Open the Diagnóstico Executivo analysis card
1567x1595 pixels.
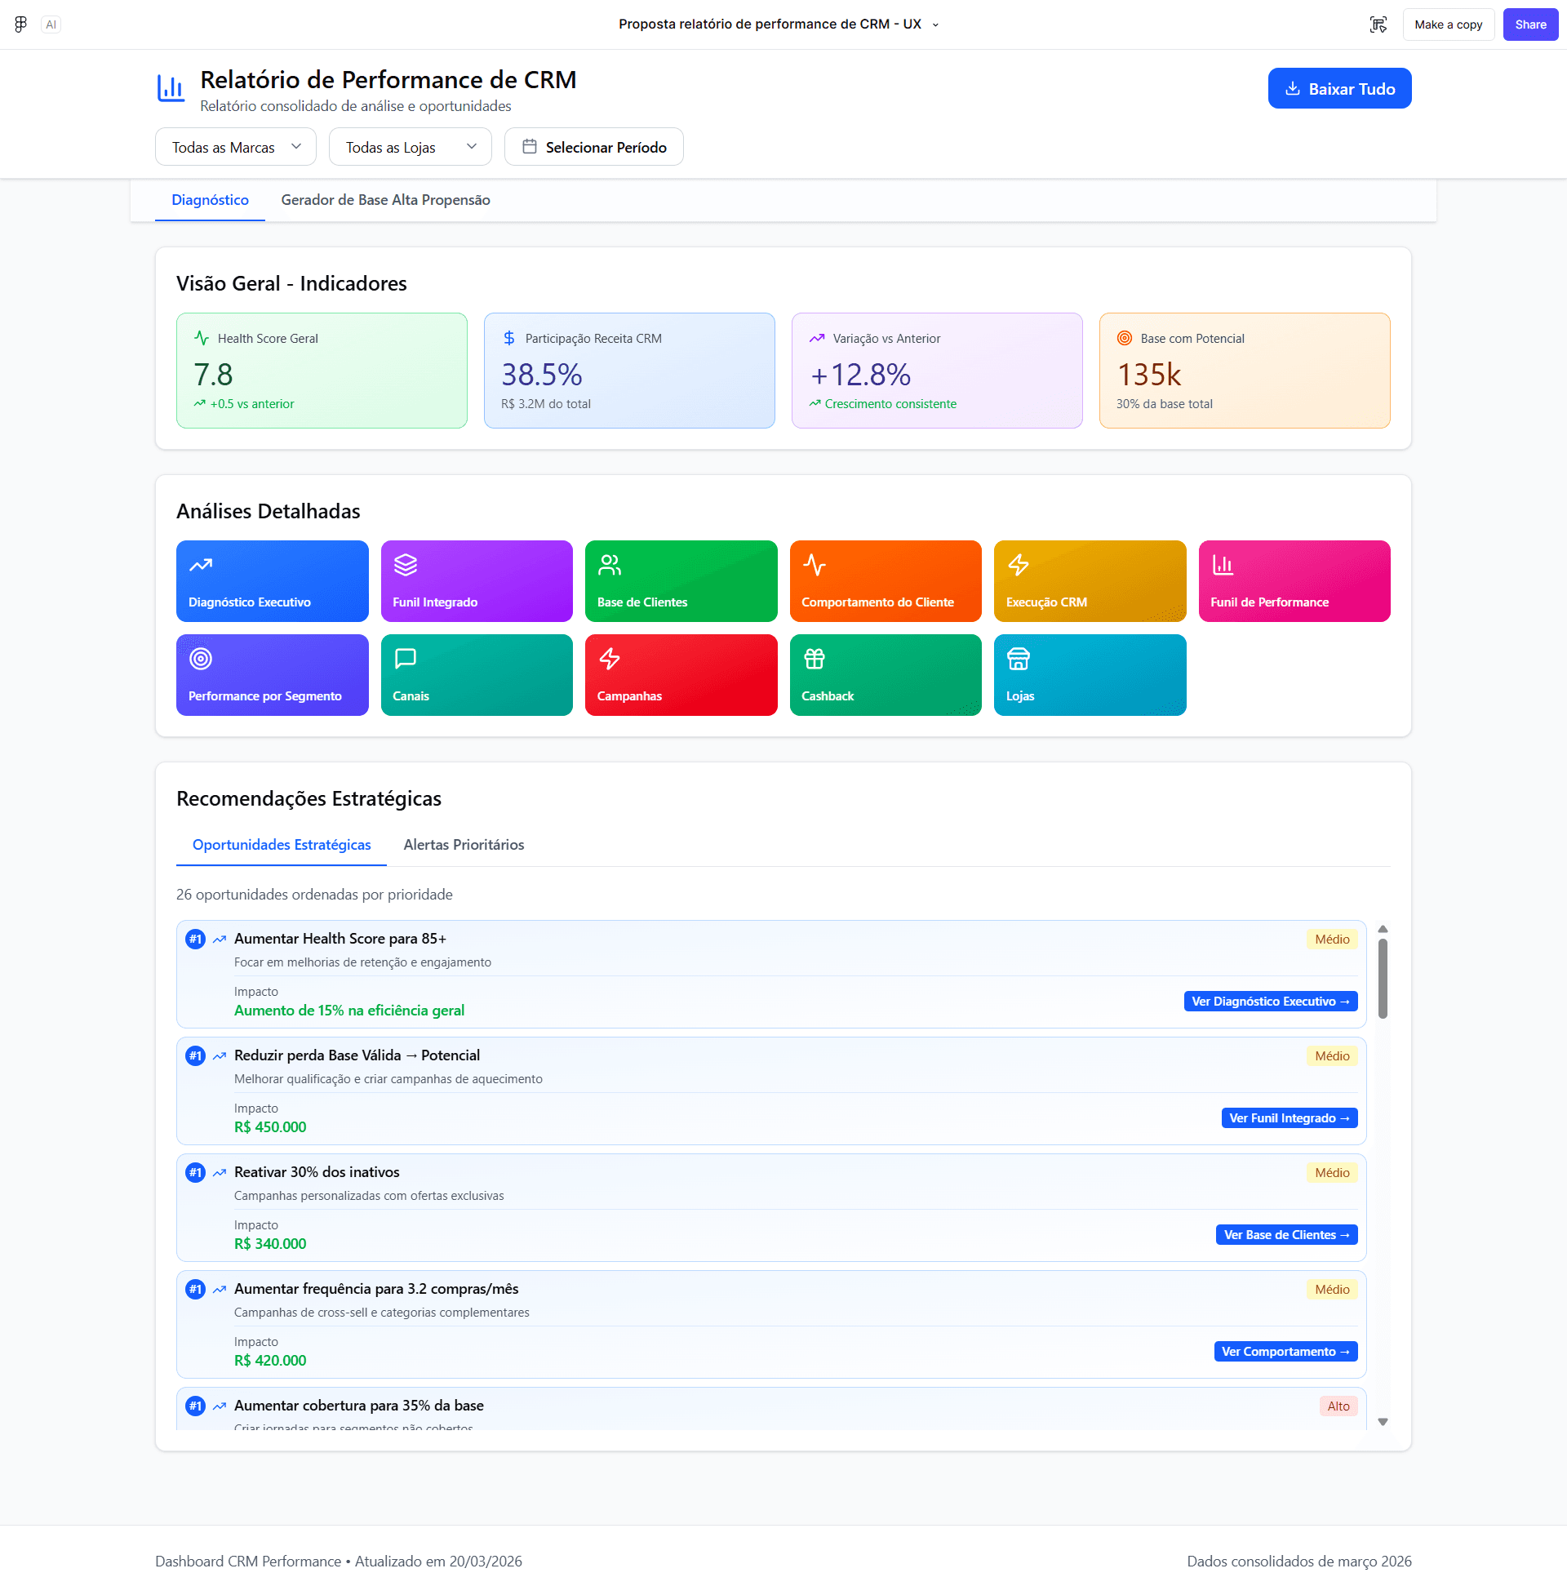click(273, 581)
